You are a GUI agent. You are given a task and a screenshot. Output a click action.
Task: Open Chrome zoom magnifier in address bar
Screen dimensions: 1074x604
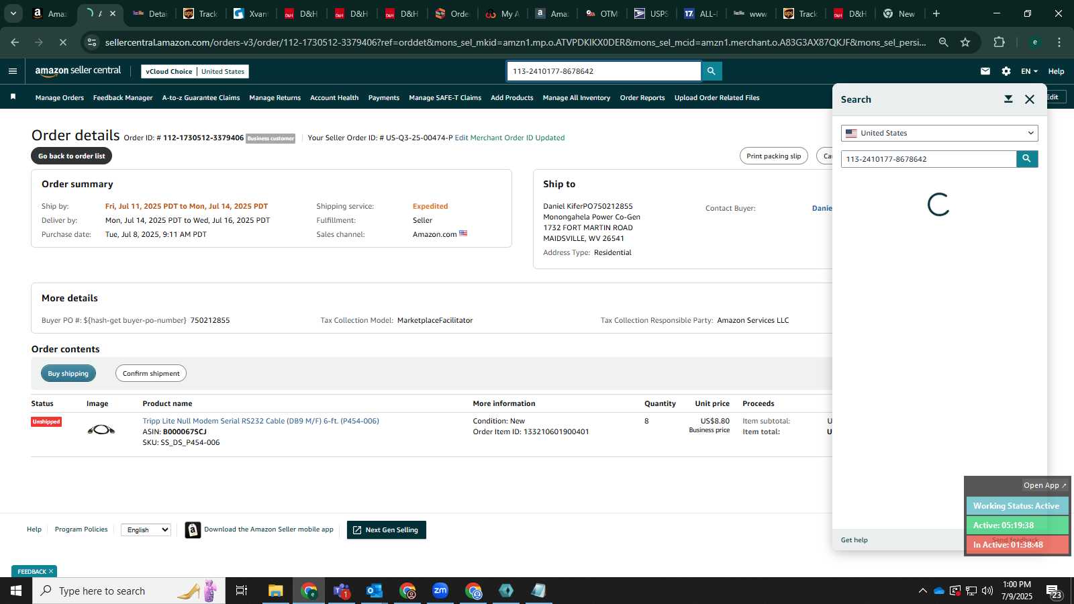(x=944, y=42)
